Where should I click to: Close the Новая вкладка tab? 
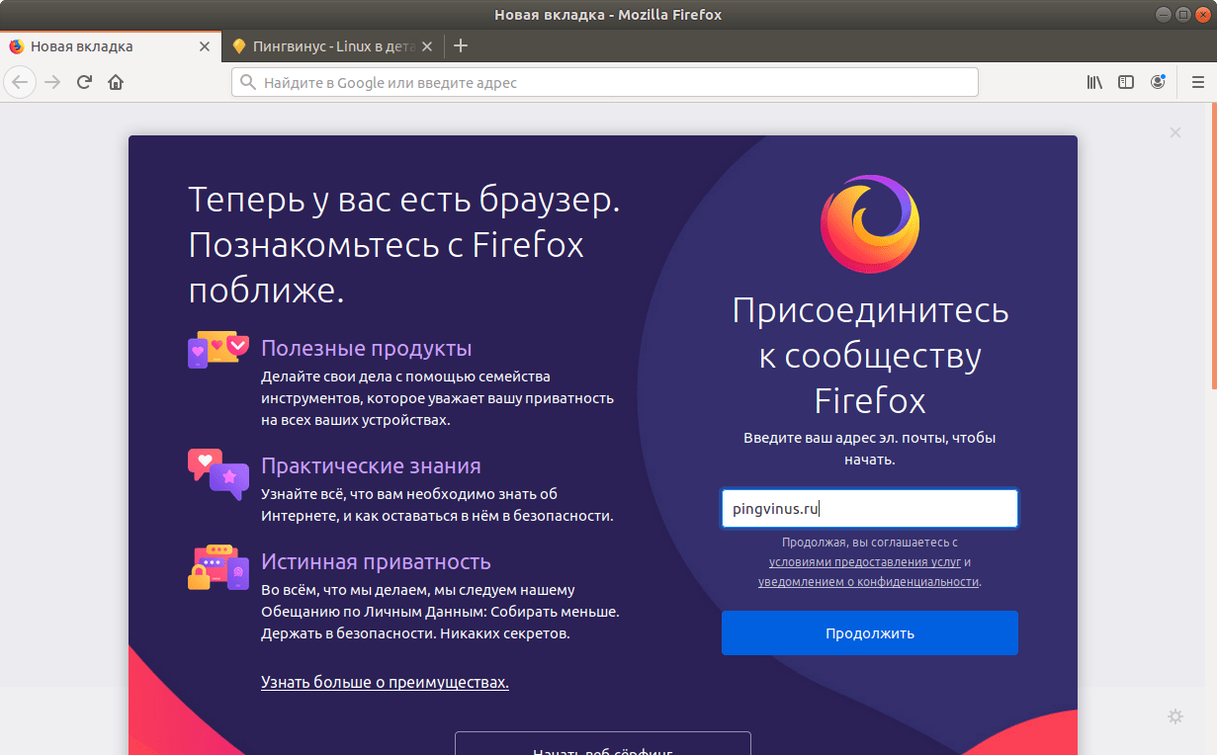(205, 46)
